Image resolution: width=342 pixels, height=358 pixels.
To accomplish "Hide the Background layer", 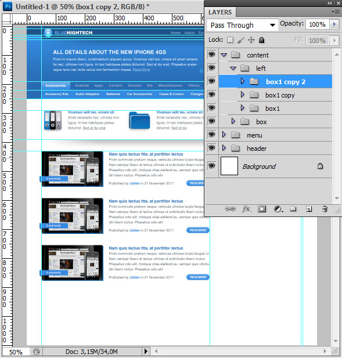I will [211, 166].
